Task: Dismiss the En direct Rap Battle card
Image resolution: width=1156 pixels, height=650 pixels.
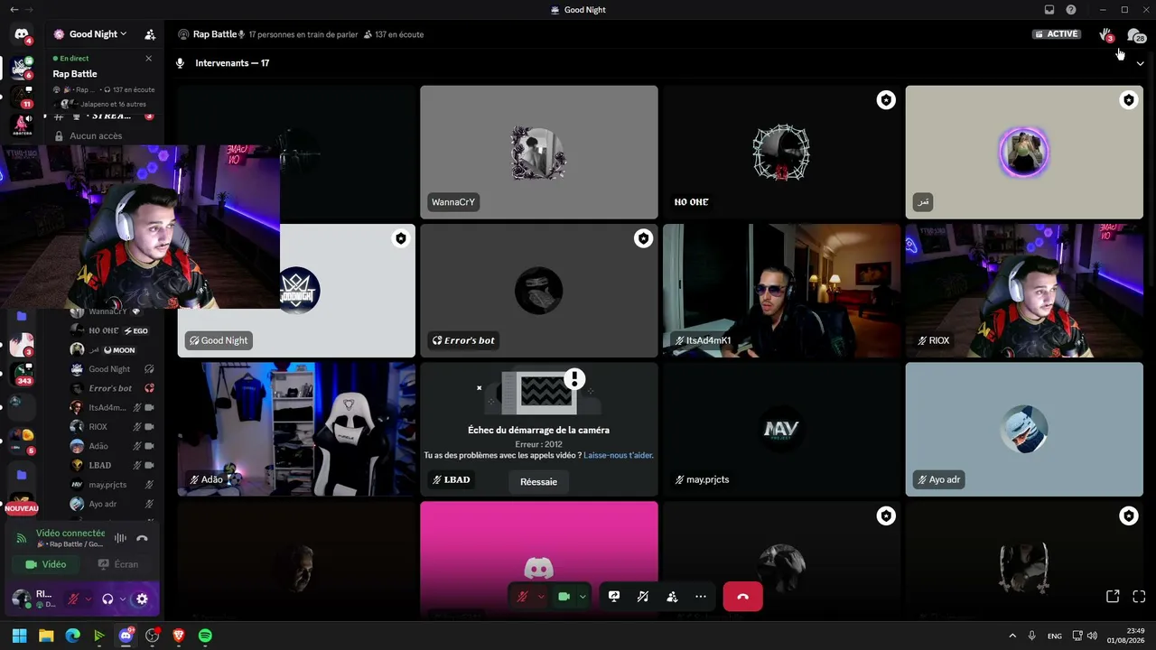Action: pos(148,59)
